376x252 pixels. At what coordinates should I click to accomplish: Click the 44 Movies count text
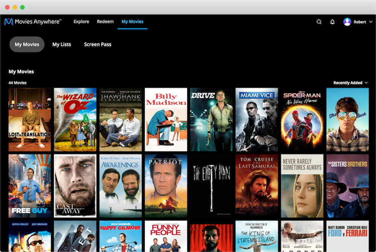pyautogui.click(x=18, y=83)
